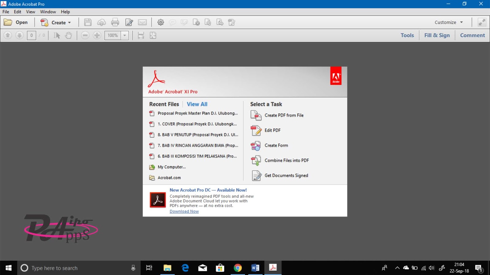Click the zoom out minus button
The image size is (490, 275).
click(x=85, y=35)
